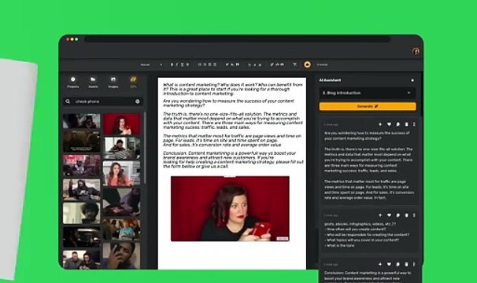Viewport: 477px width, 283px height.
Task: Click paragraph starting 'What is content marketing?'
Action: (233, 89)
